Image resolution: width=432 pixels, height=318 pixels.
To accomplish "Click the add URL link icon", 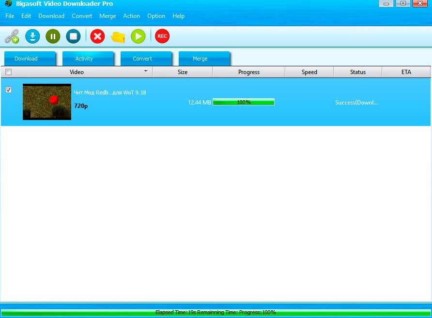I will [12, 36].
